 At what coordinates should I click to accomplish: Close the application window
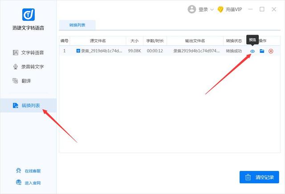274,9
